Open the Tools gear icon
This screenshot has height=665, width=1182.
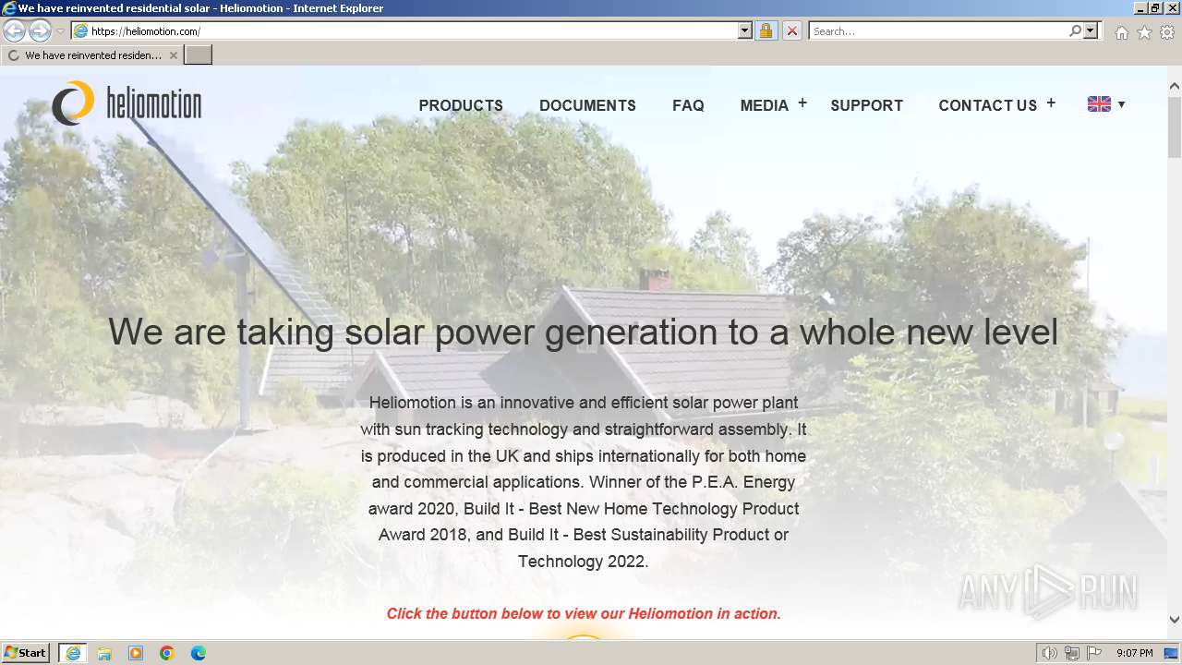(1167, 32)
